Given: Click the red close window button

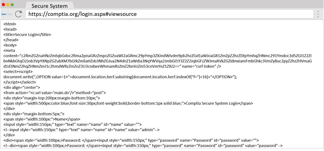Looking at the screenshot, I should (3, 5).
